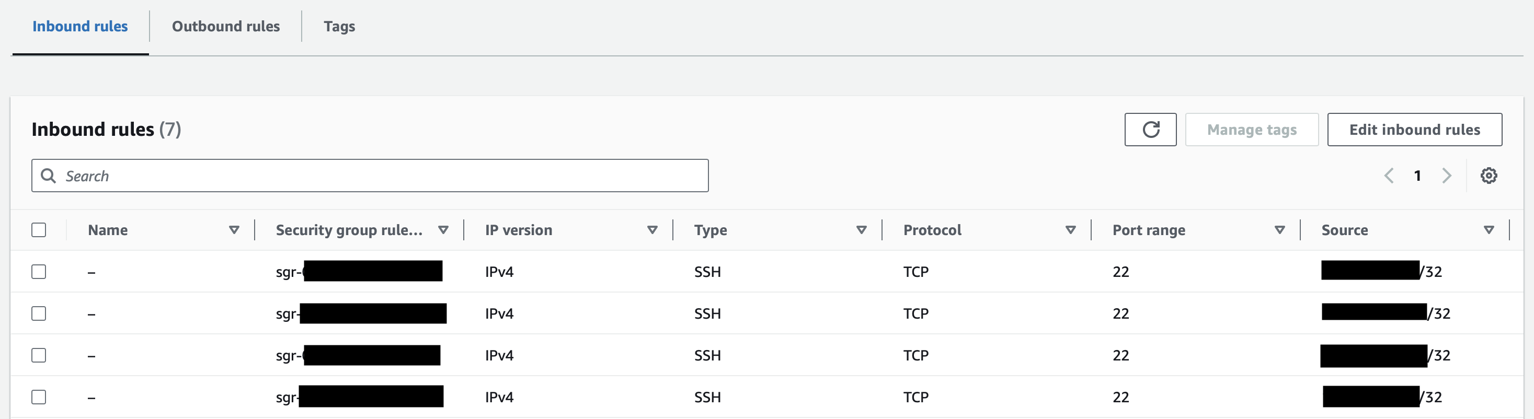The image size is (1534, 419).
Task: Go to previous page arrow
Action: point(1389,176)
